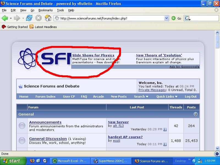The height and width of the screenshot is (165, 220).
Task: Open the General Discussion forum link
Action: (48, 139)
